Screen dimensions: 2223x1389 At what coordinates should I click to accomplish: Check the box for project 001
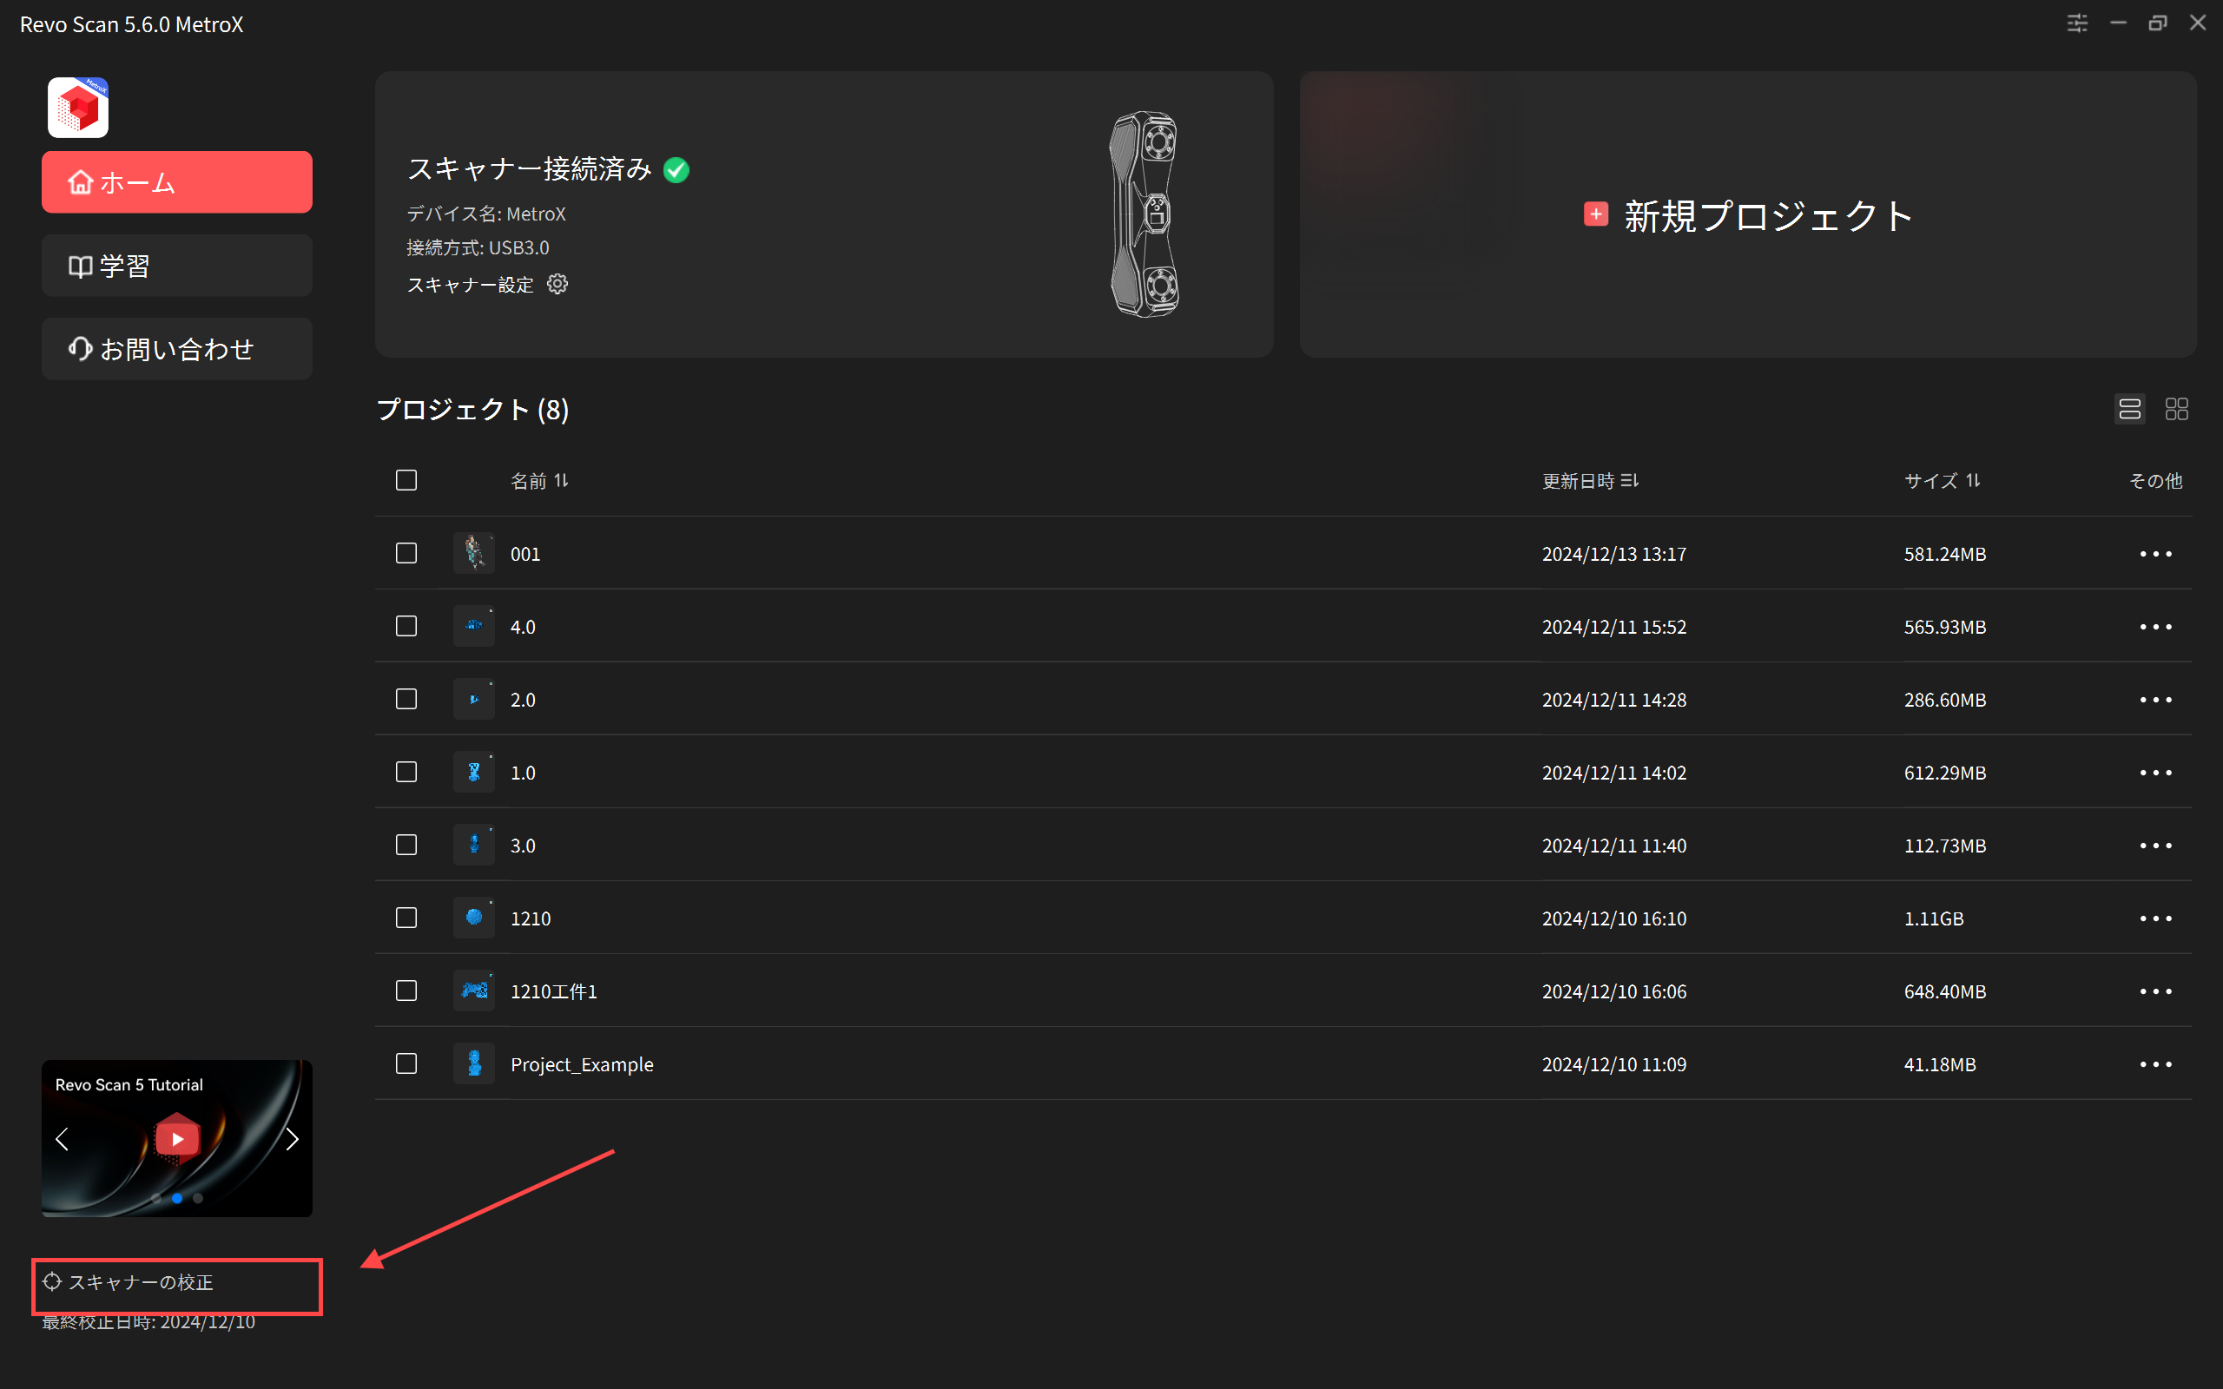(406, 553)
